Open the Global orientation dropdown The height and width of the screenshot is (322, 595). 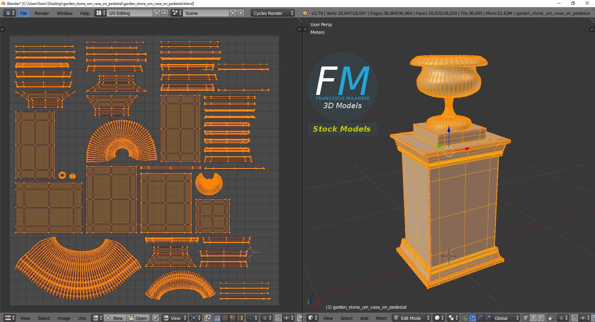(x=506, y=318)
